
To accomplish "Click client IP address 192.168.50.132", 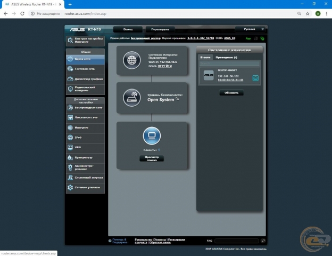I will [x=228, y=76].
